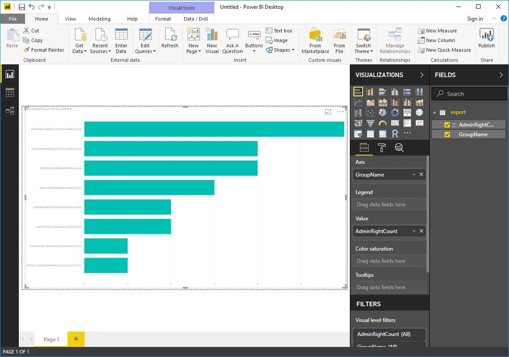The image size is (509, 357).
Task: Click New Quick Measure
Action: pyautogui.click(x=444, y=50)
